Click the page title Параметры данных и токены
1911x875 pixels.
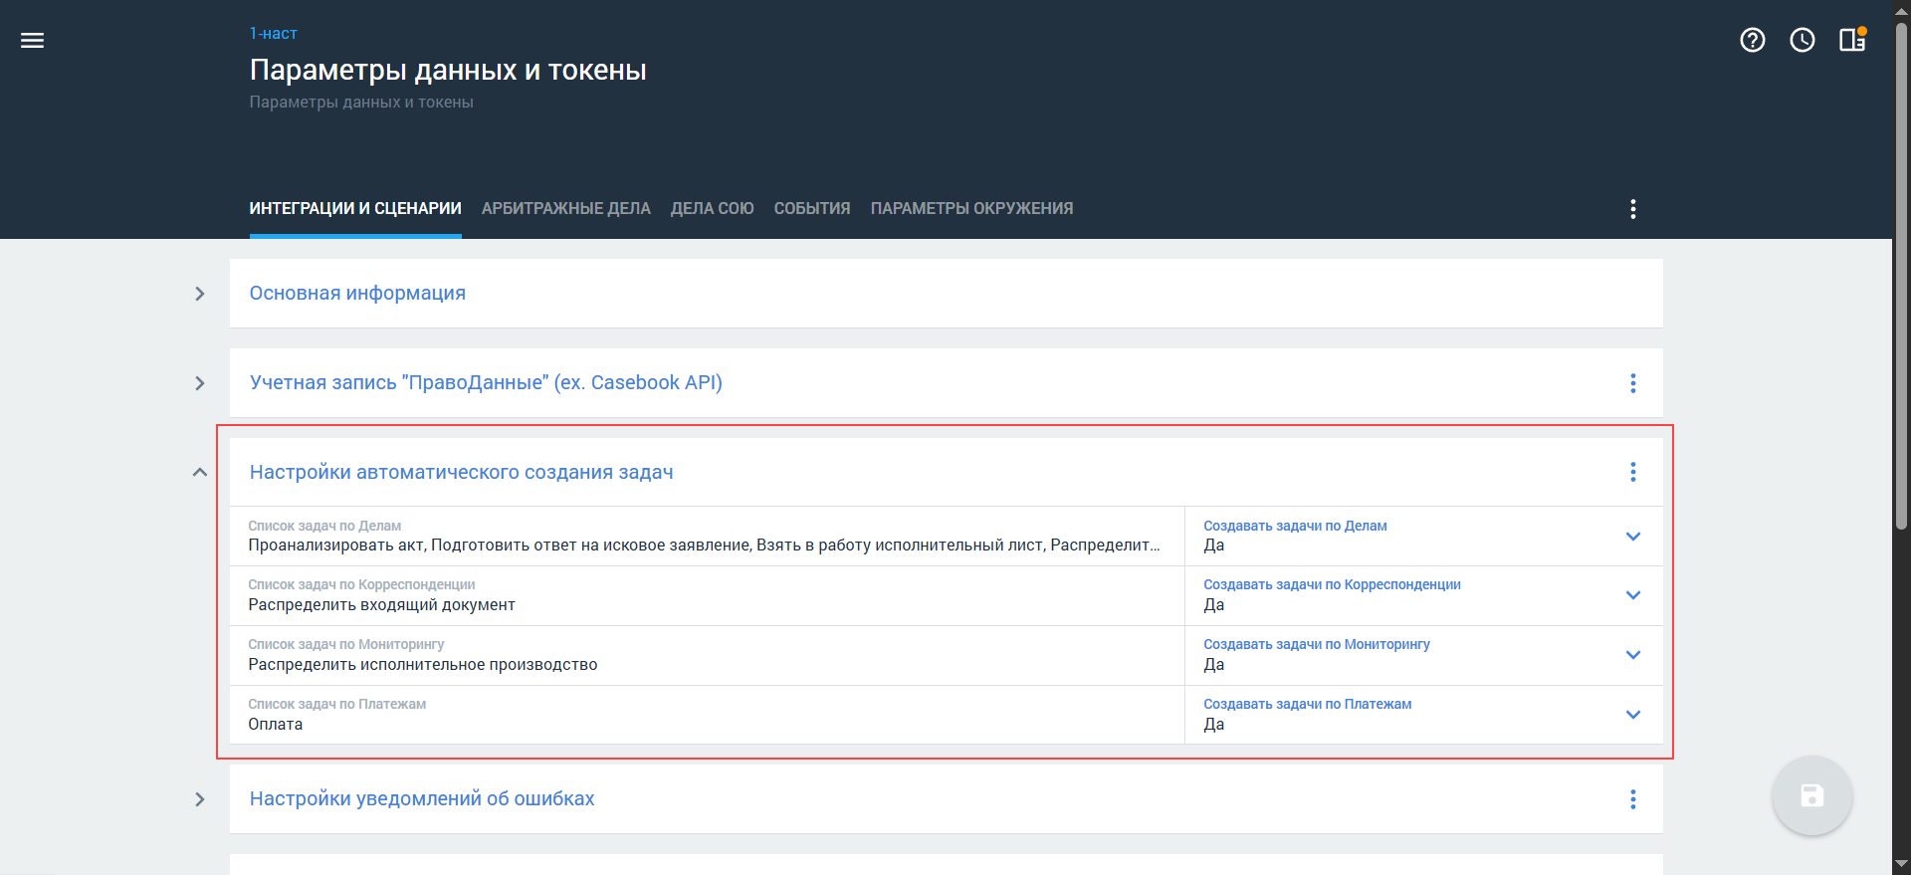[448, 70]
